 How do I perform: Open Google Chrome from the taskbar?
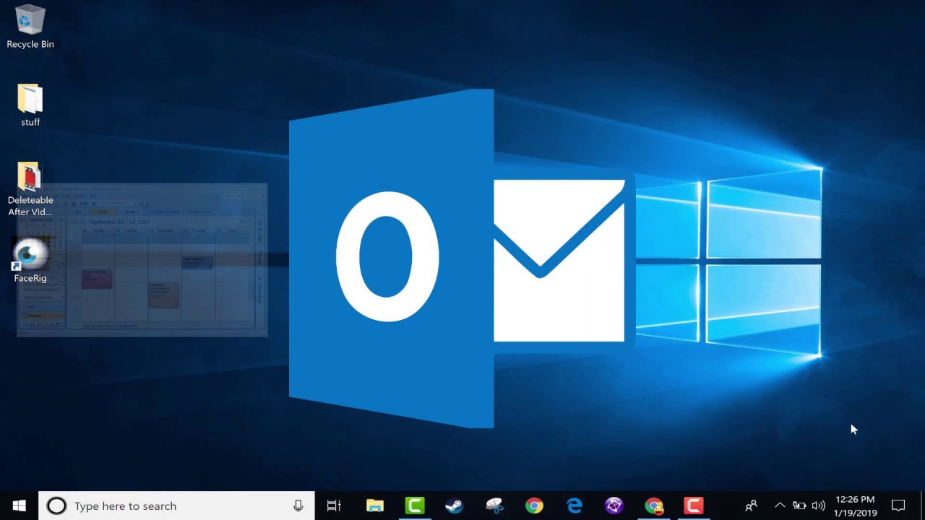point(534,506)
